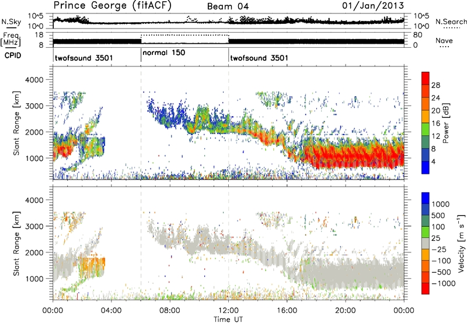Click the 'Power [dB]' color bar label

pos(446,123)
